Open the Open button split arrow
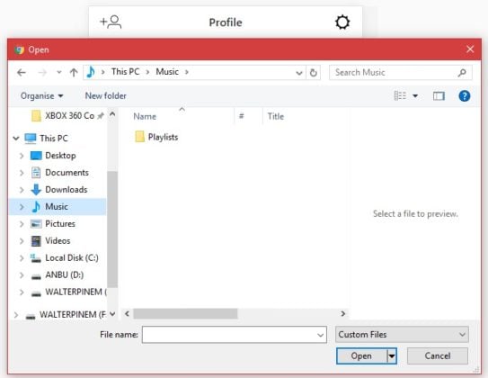488x378 pixels. pyautogui.click(x=392, y=356)
